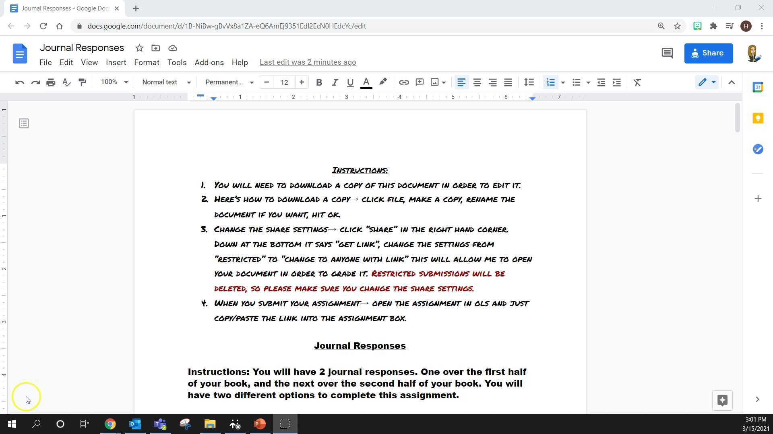Viewport: 773px width, 434px height.
Task: Insert a link into the document
Action: (x=404, y=82)
